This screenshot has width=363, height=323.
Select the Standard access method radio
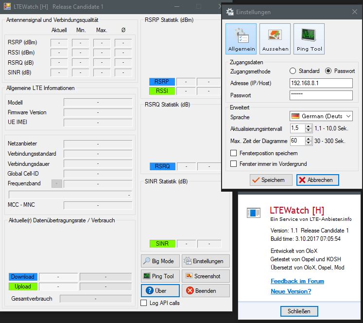(x=293, y=71)
